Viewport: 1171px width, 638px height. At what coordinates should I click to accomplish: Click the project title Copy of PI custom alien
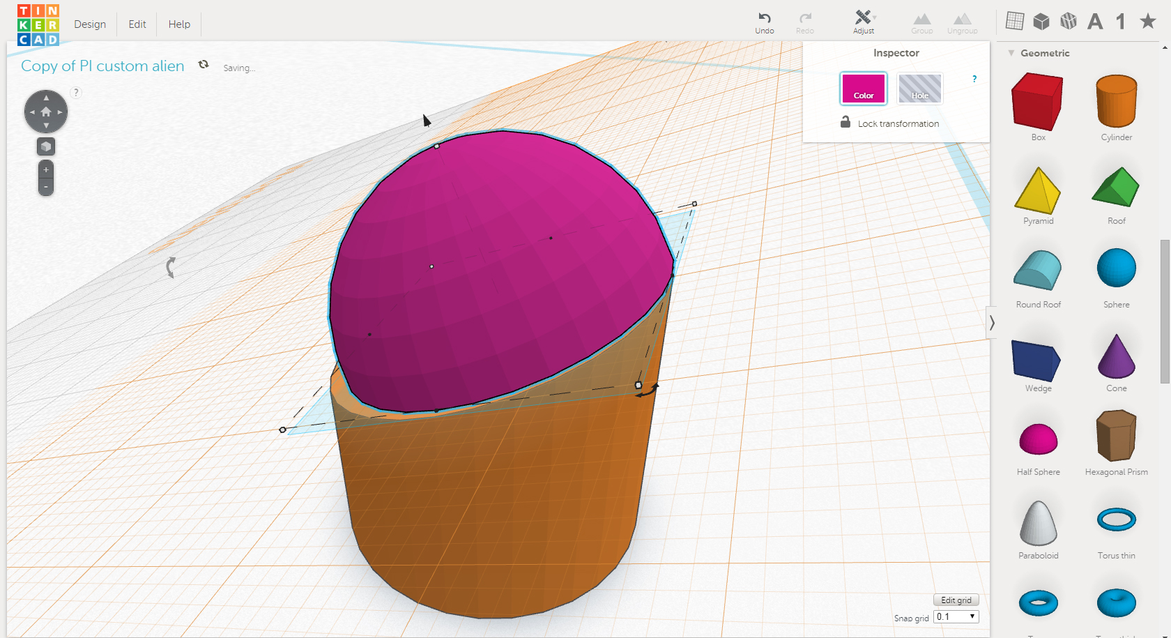coord(102,66)
